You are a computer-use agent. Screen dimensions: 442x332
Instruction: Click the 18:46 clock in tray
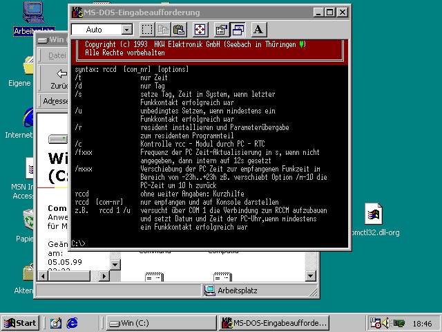(422, 324)
